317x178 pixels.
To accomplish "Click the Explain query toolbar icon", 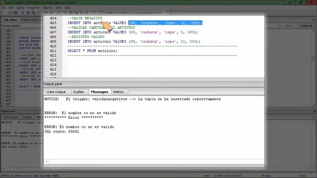I will click(x=81, y=13).
